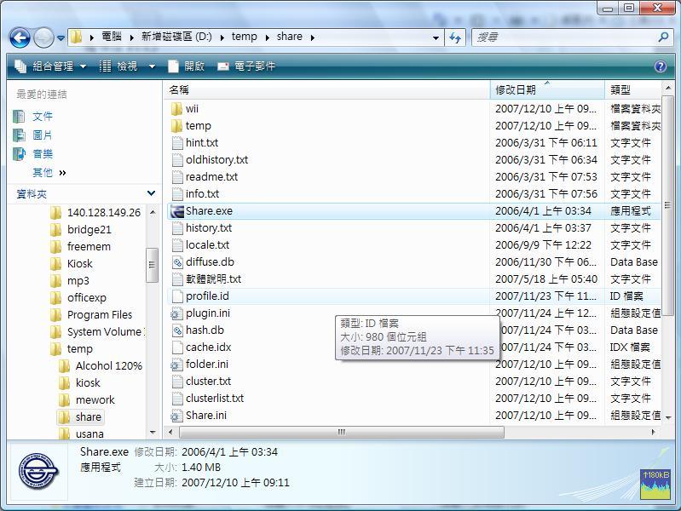Click the search magnifier icon

point(663,37)
